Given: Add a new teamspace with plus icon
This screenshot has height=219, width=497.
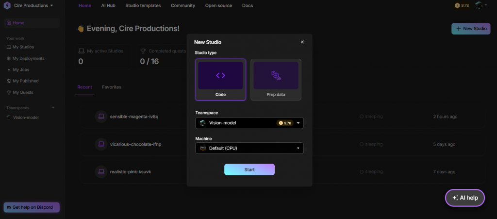Looking at the screenshot, I should [x=53, y=107].
